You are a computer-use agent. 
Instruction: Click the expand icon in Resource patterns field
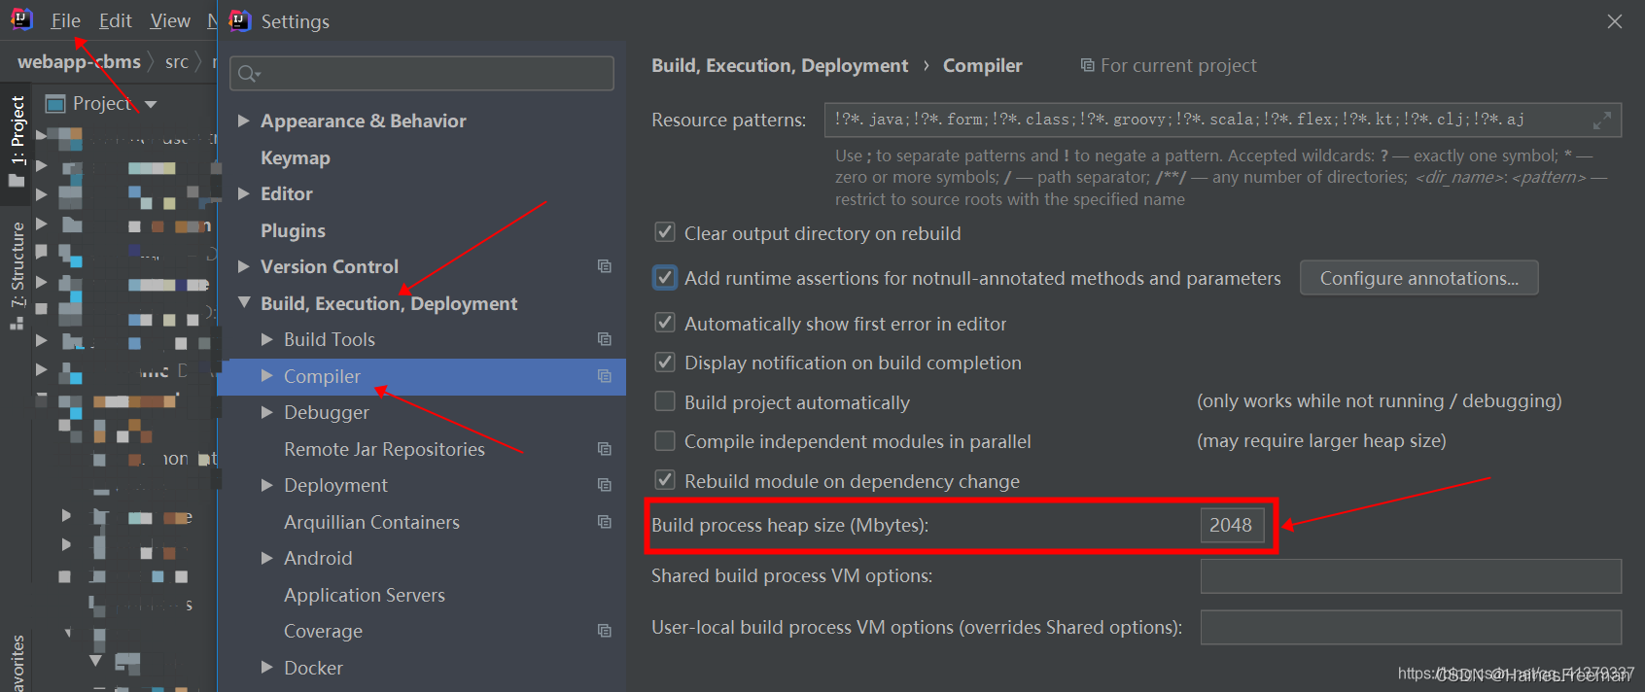click(x=1602, y=121)
